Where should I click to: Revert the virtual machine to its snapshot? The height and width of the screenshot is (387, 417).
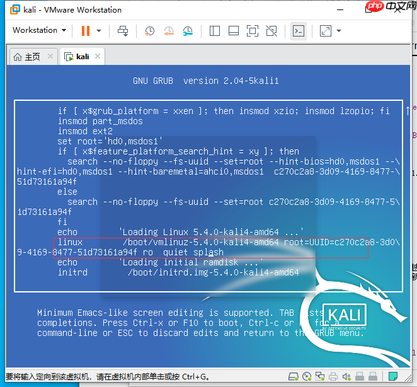click(169, 31)
